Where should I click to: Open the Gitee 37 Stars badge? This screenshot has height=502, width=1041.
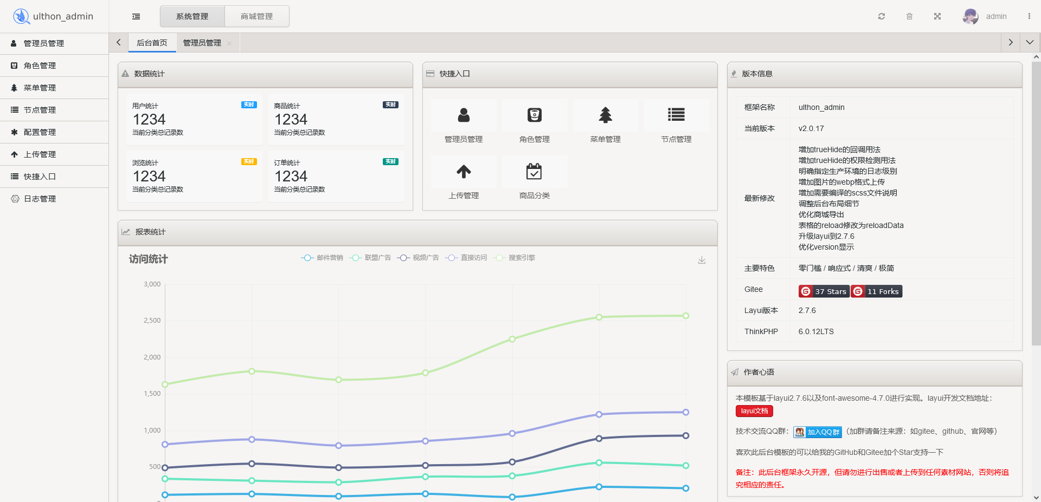click(824, 291)
